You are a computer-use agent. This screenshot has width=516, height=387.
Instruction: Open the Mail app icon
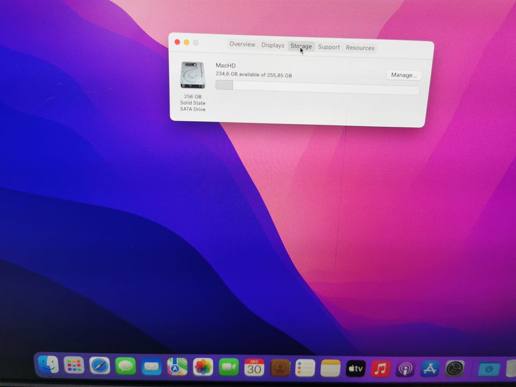pos(152,366)
